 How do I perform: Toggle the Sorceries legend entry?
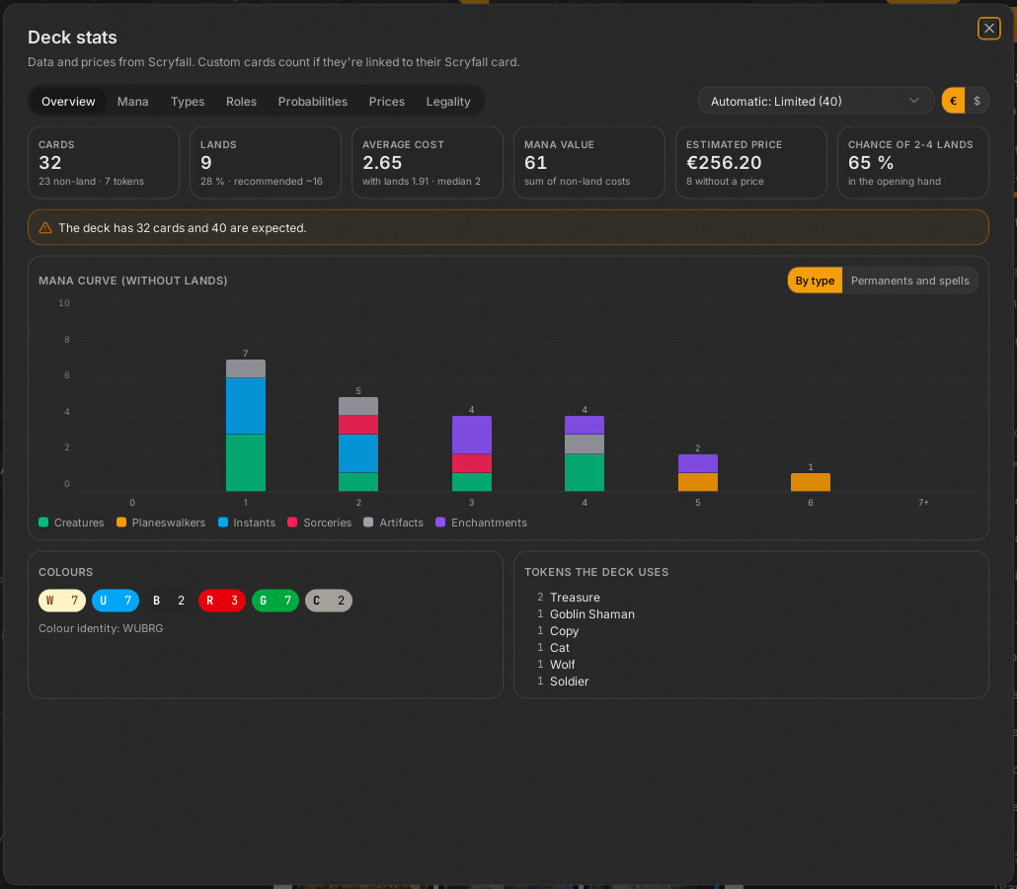(319, 523)
